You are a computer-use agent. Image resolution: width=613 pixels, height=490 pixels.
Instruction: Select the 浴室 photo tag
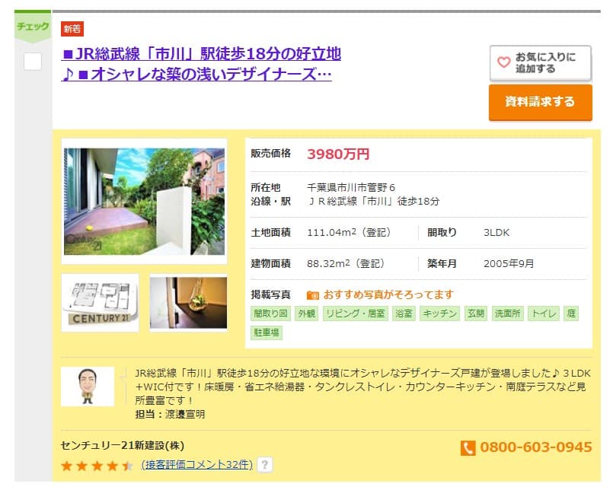404,313
